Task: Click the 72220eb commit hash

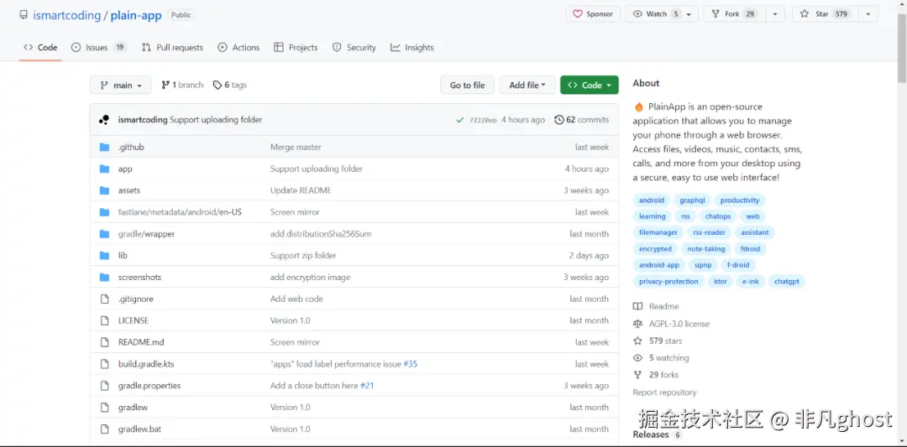Action: pos(482,120)
